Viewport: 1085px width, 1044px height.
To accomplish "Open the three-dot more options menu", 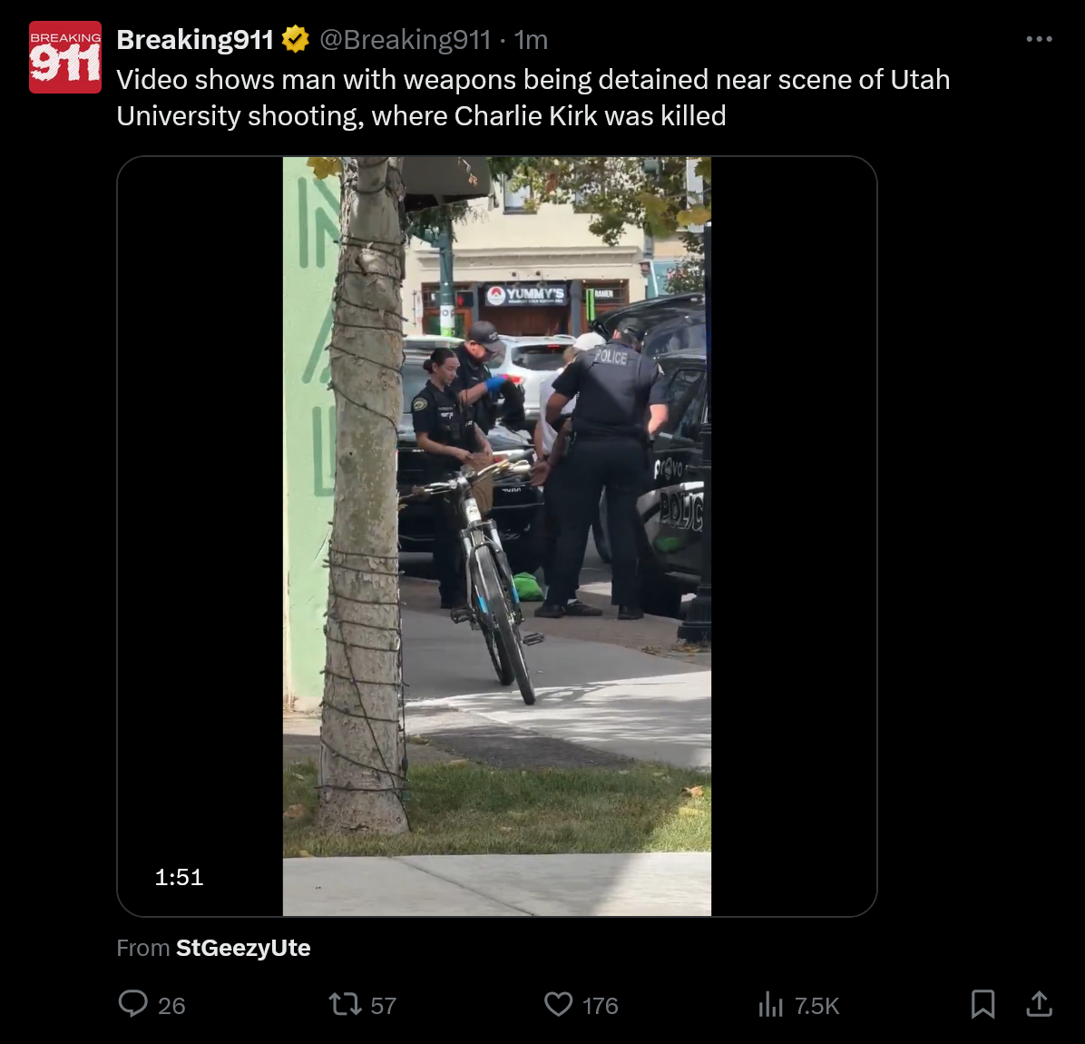I will (x=1040, y=39).
